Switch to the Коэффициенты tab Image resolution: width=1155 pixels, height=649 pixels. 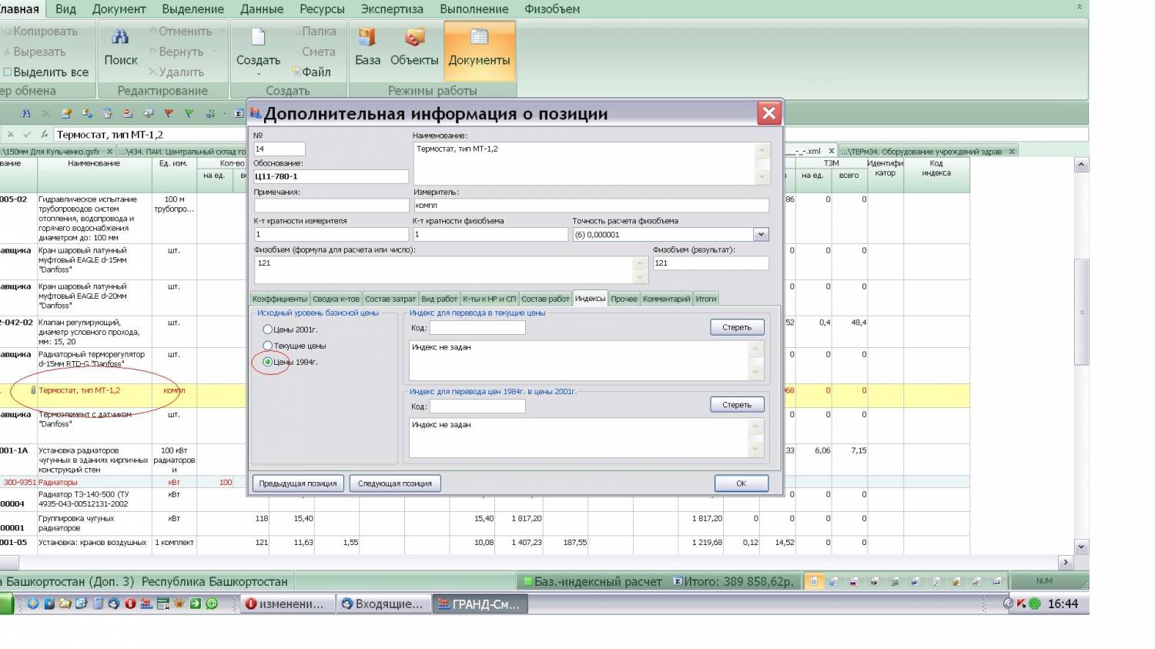coord(280,299)
